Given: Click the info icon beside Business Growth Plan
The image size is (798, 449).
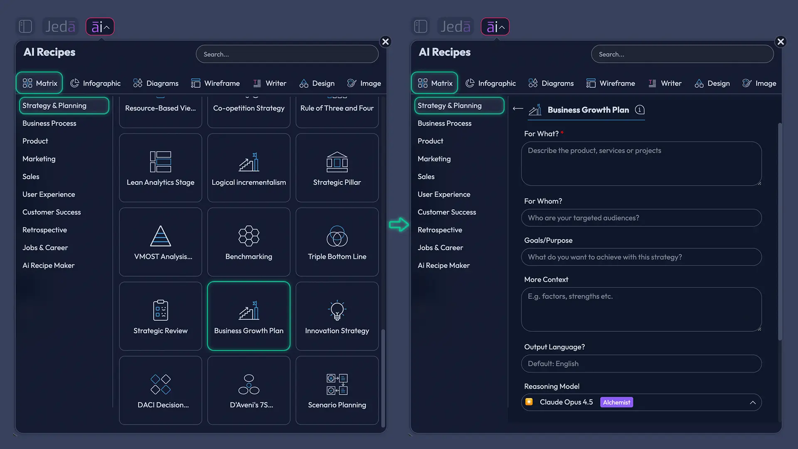Looking at the screenshot, I should coord(640,110).
